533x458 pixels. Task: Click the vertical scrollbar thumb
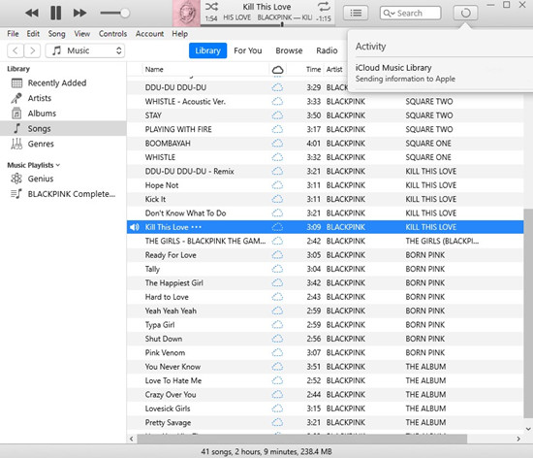tap(528, 313)
